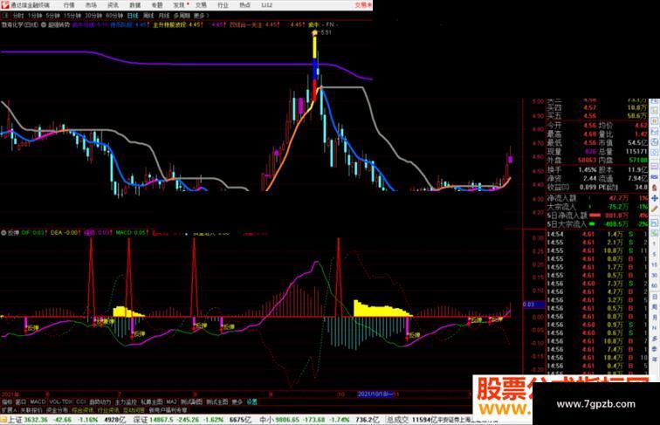Open the 多周期 multi-period view
This screenshot has width=660, height=425.
182,16
